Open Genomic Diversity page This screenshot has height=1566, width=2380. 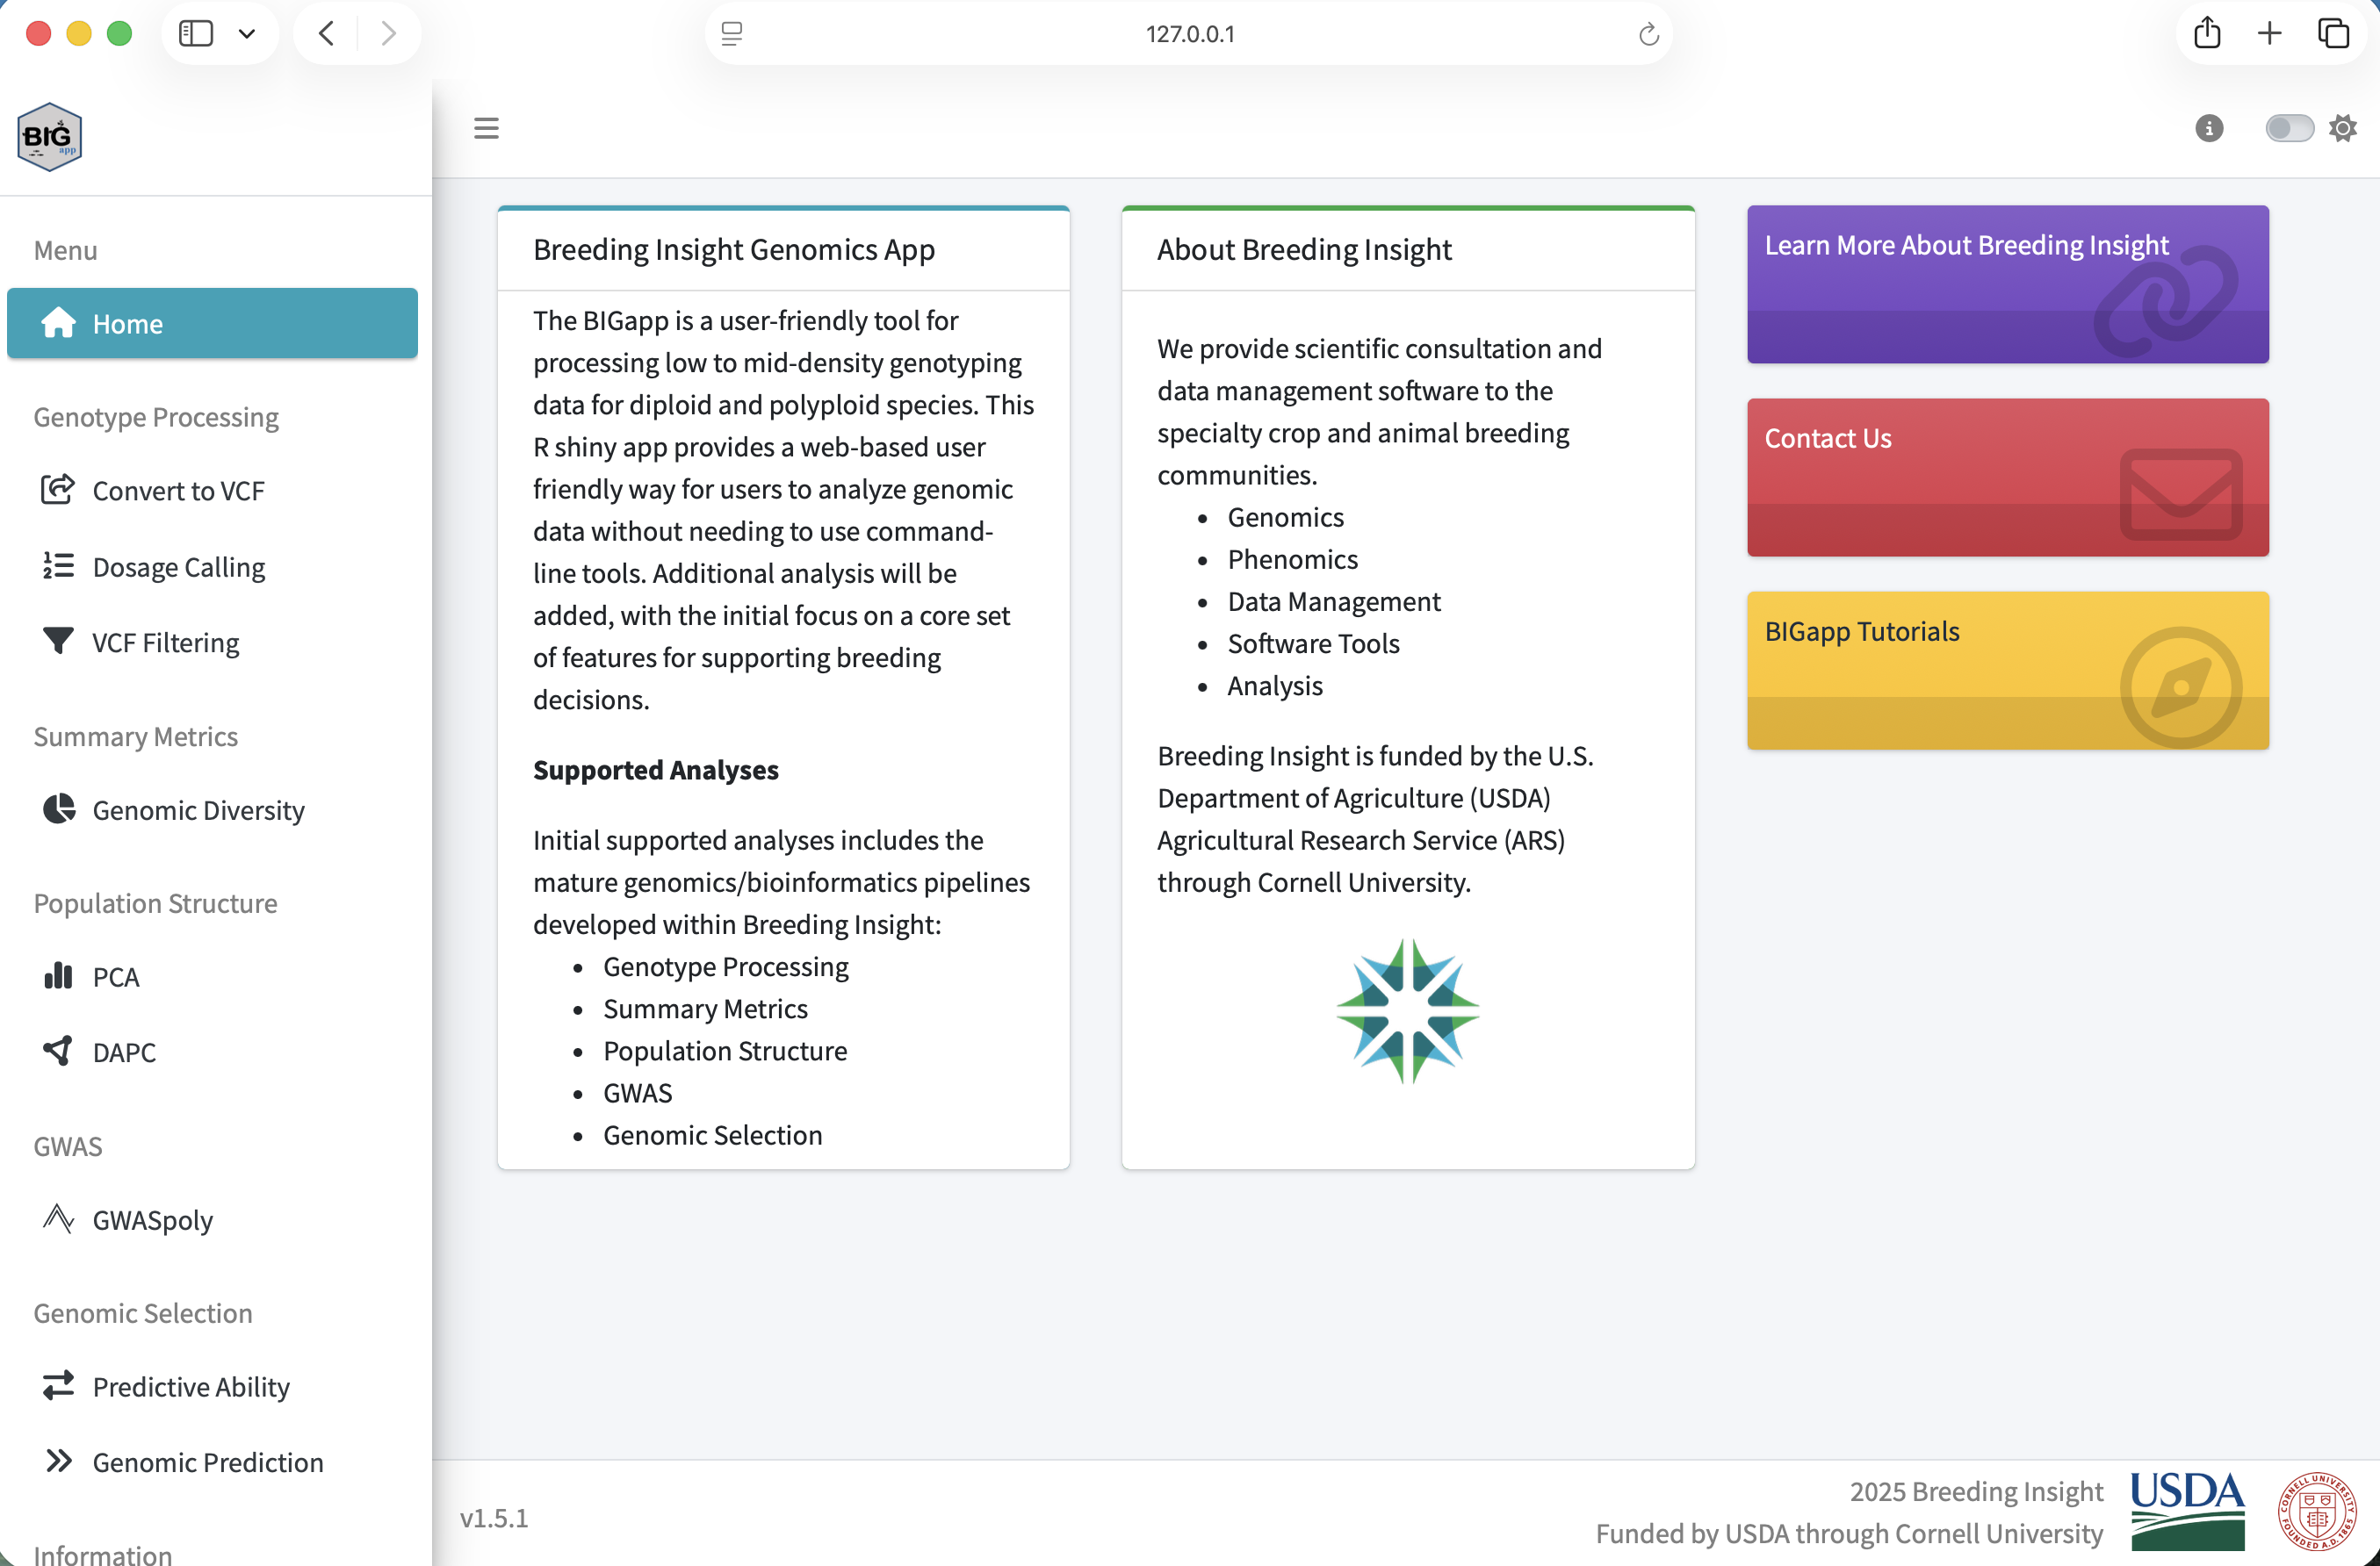click(212, 809)
